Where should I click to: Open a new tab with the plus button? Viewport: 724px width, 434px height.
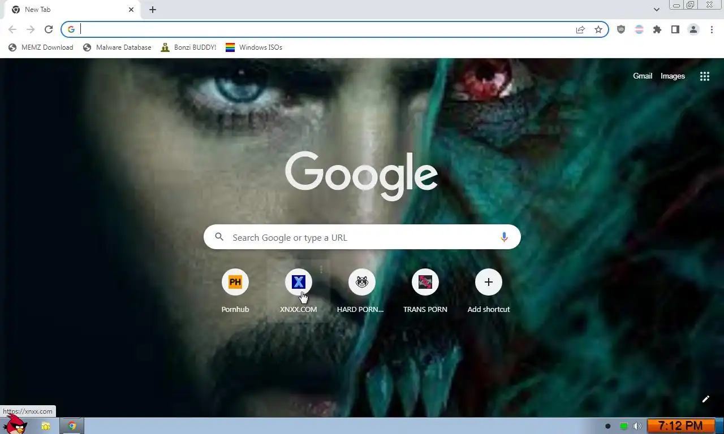coord(153,10)
